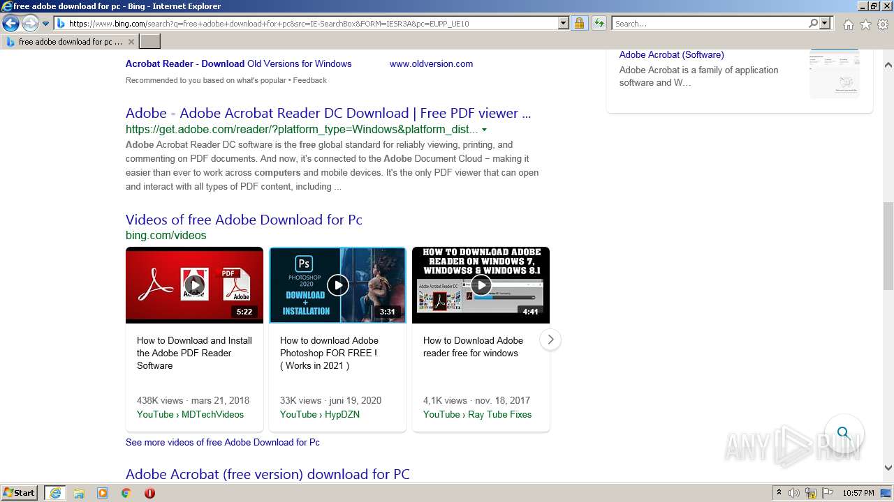Open 'Adobe Acrobat (free version) download for PC' result
Viewport: 894px width, 502px height.
click(x=268, y=474)
